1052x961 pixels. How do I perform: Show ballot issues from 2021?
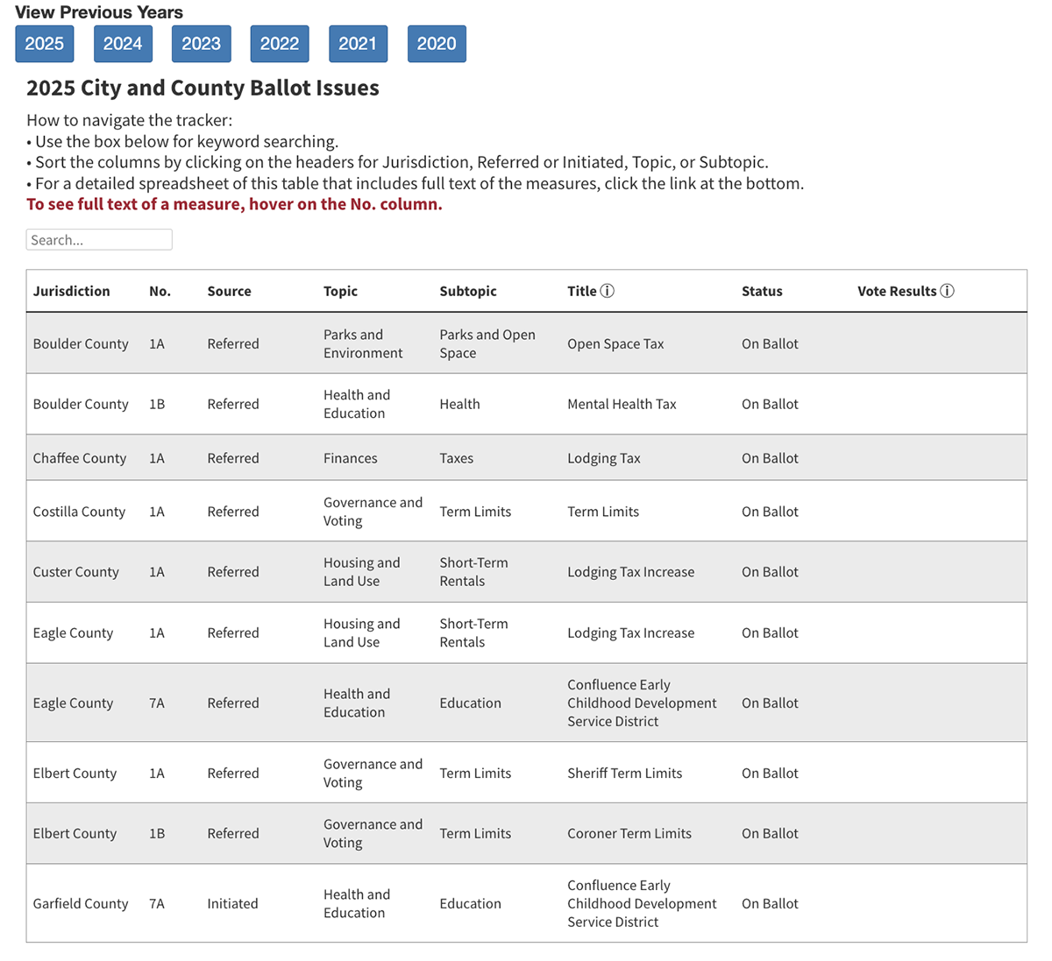[358, 44]
